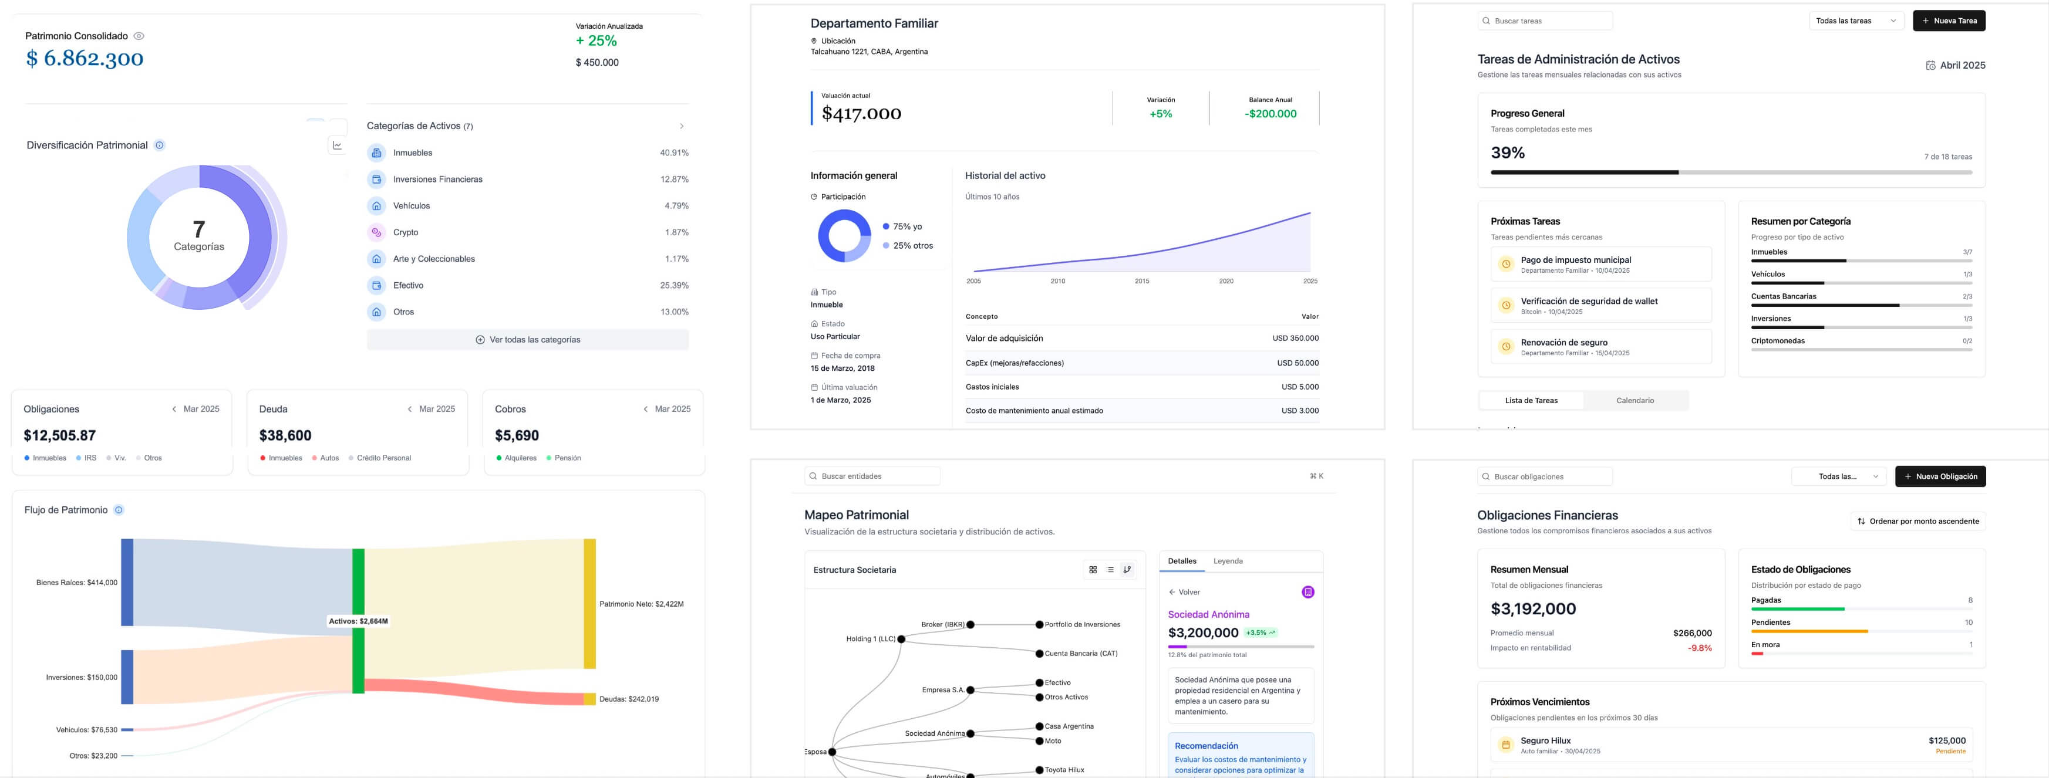Click the Crypto category icon
2049x778 pixels.
tap(376, 232)
